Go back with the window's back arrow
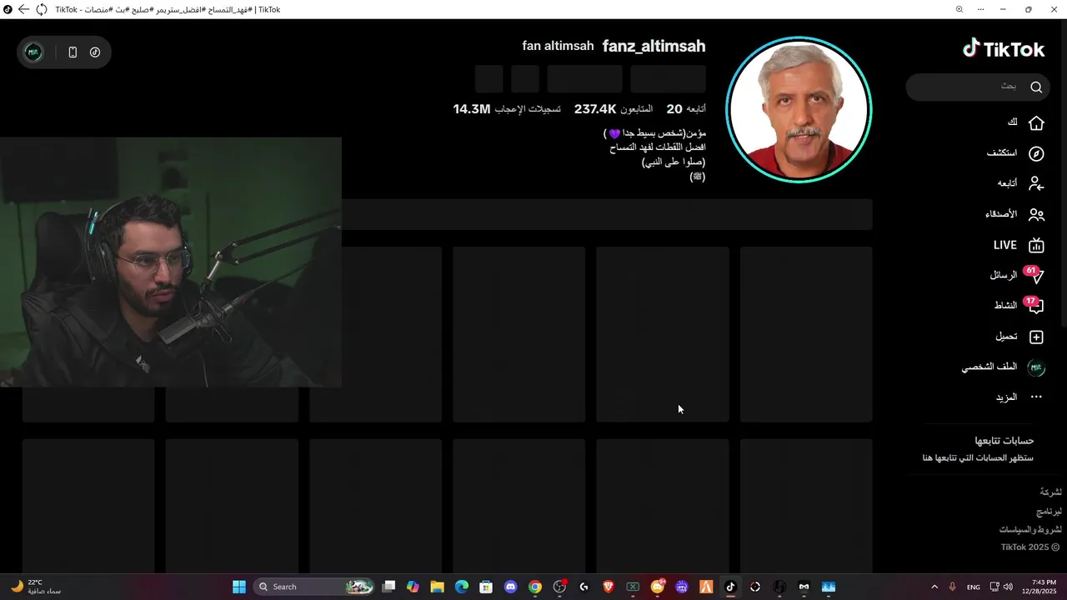Screen dimensions: 1067x600 23,9
